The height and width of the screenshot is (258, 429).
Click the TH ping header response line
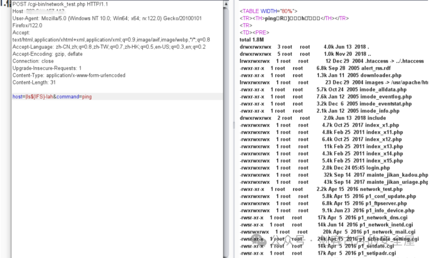coord(294,18)
